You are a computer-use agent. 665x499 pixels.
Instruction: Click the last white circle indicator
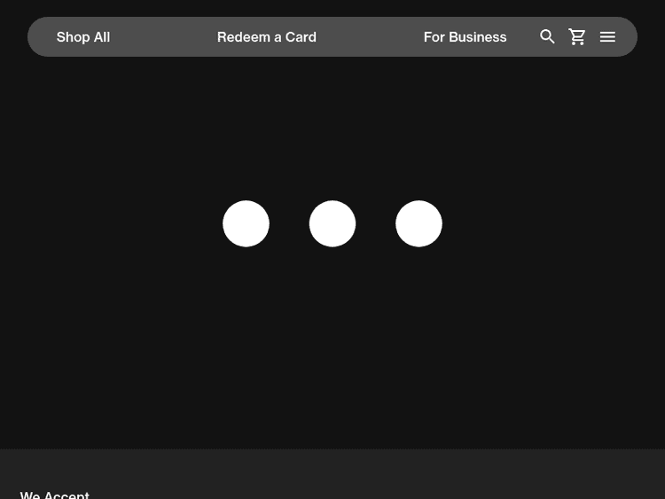(419, 223)
